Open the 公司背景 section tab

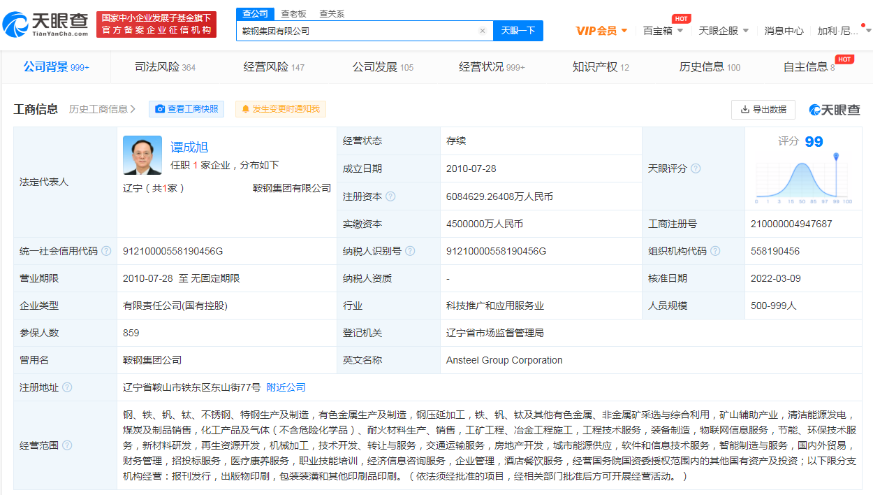[x=56, y=67]
